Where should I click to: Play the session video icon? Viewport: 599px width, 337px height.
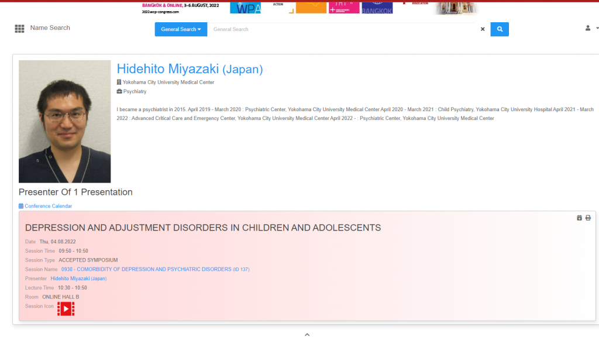66,309
